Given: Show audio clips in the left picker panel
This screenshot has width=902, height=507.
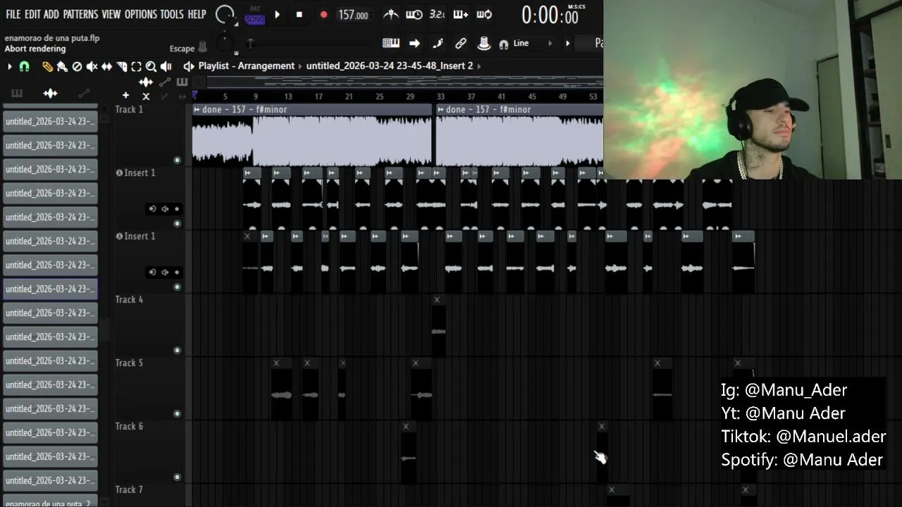Looking at the screenshot, I should 50,93.
